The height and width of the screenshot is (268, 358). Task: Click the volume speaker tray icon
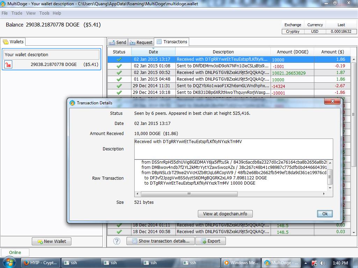click(x=322, y=263)
